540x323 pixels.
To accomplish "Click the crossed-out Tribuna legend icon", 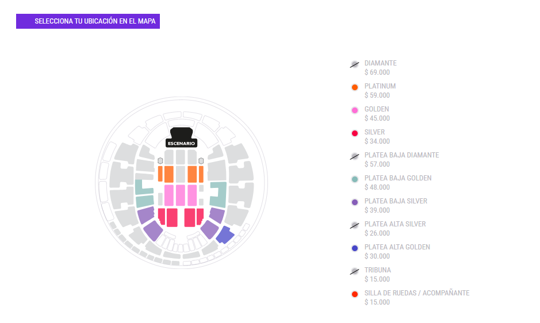I will (354, 271).
